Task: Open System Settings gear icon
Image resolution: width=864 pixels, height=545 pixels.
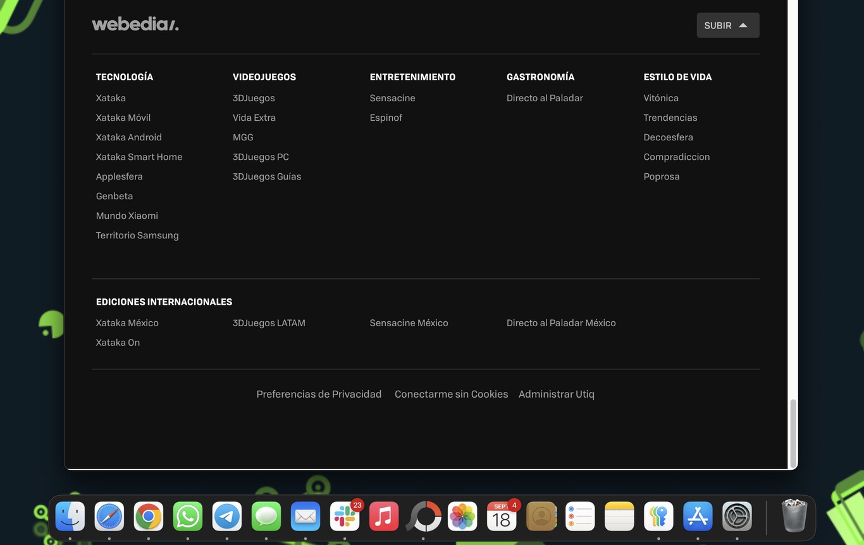Action: 737,517
